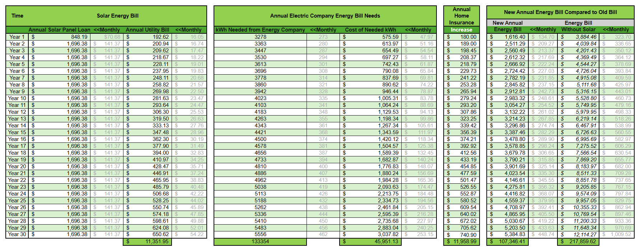Select the 'Cost of Needed kWh' header
This screenshot has width=640, height=249.
[x=370, y=30]
